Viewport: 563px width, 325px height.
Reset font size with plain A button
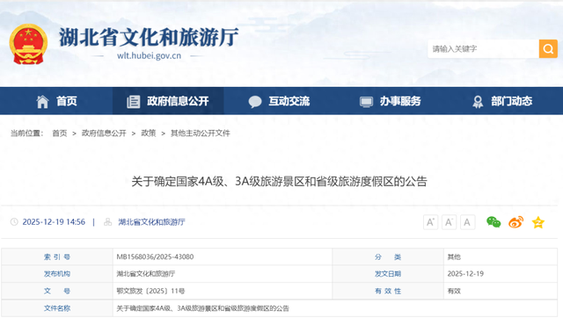(467, 222)
